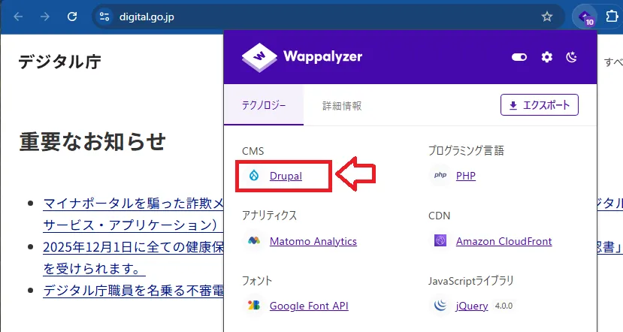
Task: Open site information icon in address bar
Action: (104, 17)
